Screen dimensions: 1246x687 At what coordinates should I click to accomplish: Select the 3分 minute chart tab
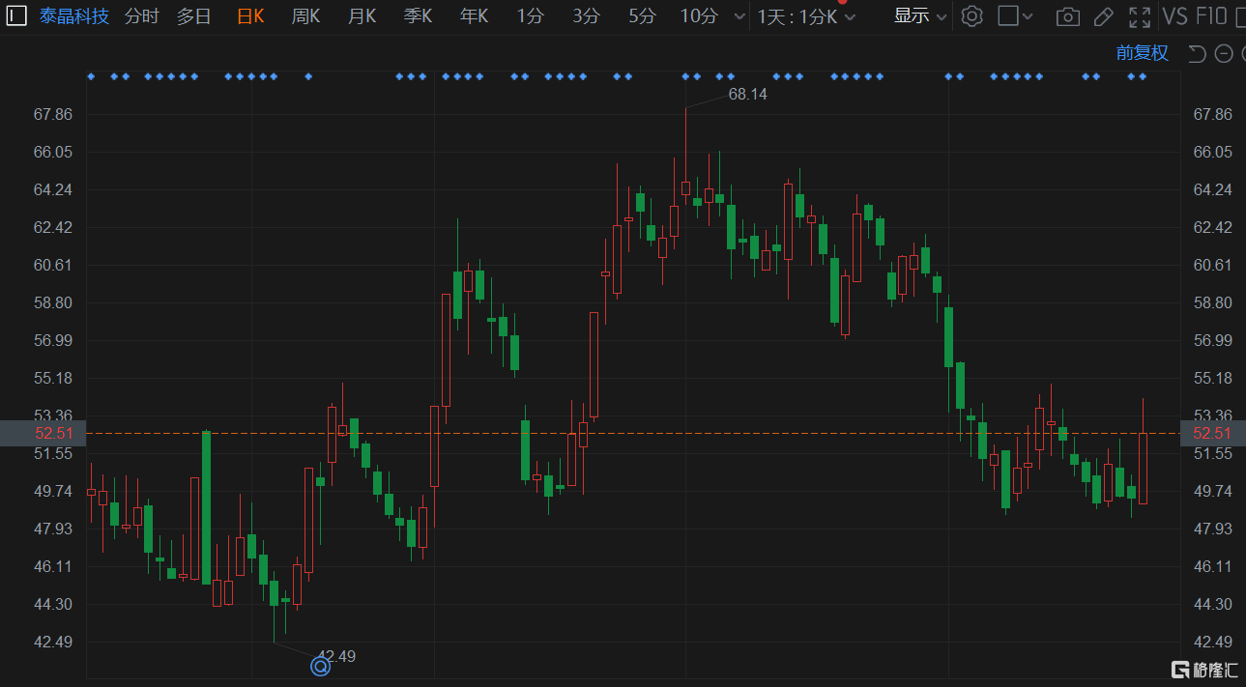tap(586, 16)
